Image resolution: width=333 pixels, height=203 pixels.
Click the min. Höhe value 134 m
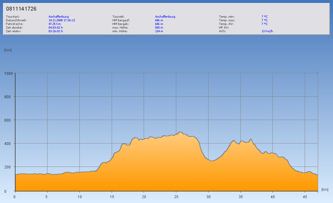pyautogui.click(x=159, y=31)
